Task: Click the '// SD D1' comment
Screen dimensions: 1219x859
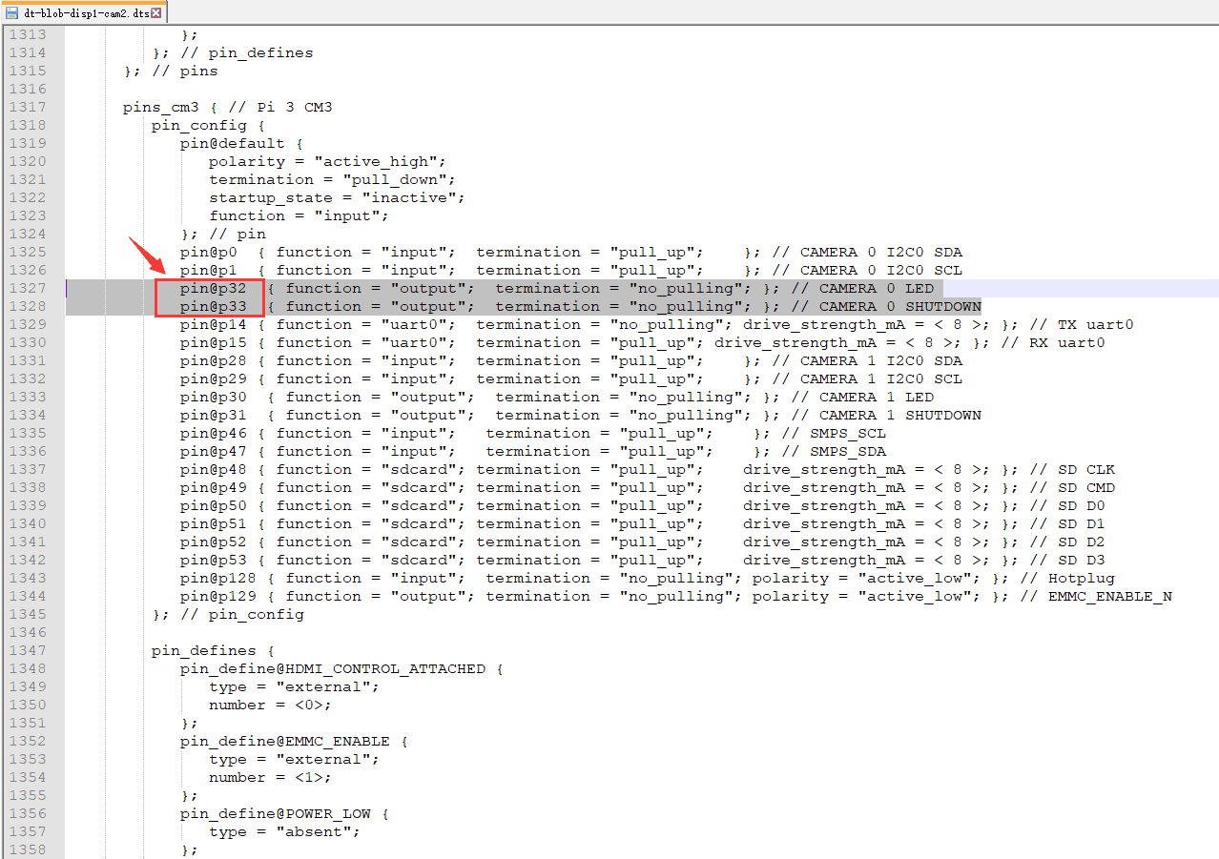Action: click(1067, 523)
